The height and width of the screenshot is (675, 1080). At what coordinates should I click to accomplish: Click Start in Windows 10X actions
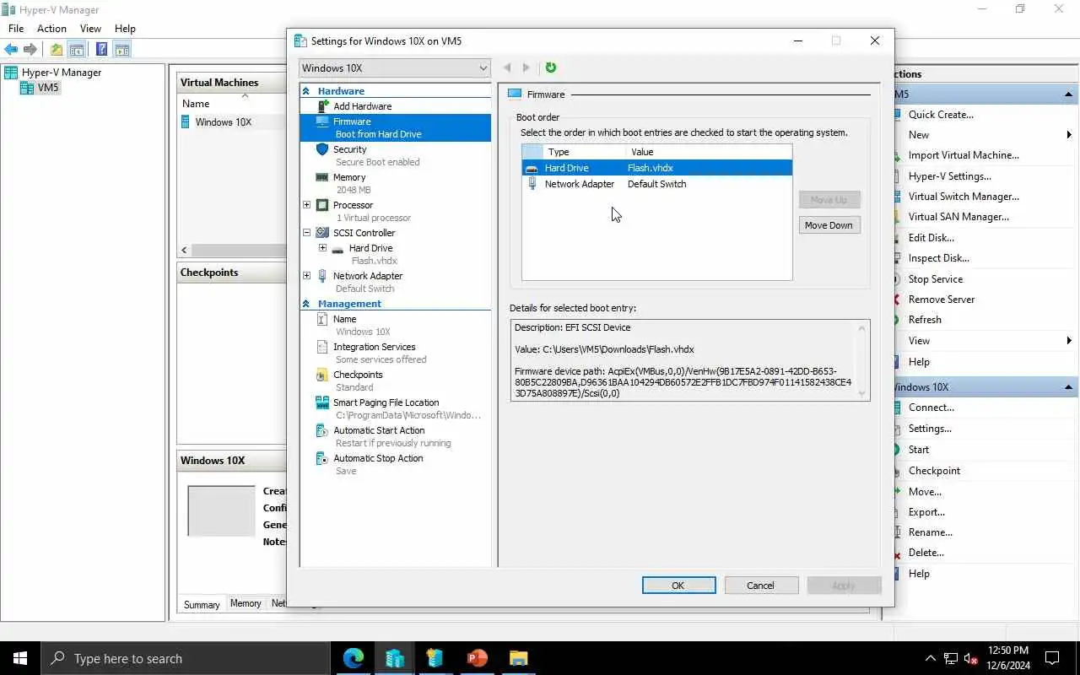point(918,450)
